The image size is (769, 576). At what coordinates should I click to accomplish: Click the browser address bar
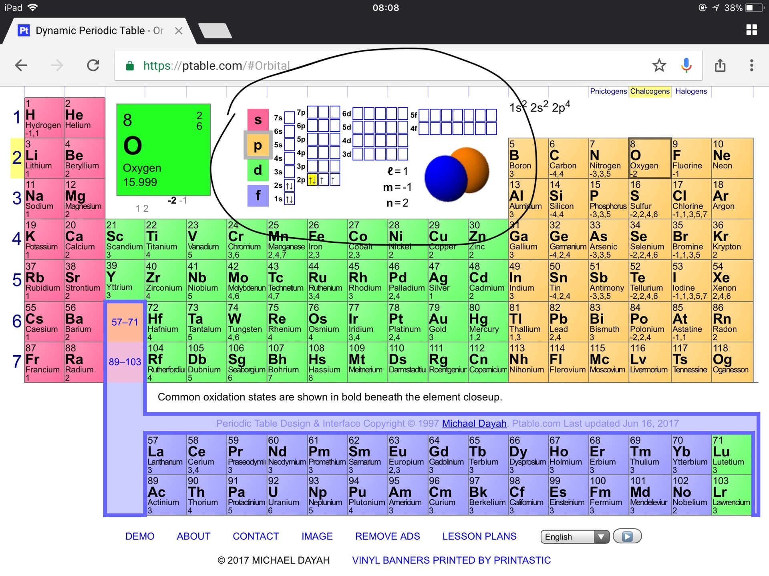(360, 65)
